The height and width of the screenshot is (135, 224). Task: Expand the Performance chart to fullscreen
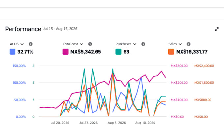pyautogui.click(x=217, y=29)
